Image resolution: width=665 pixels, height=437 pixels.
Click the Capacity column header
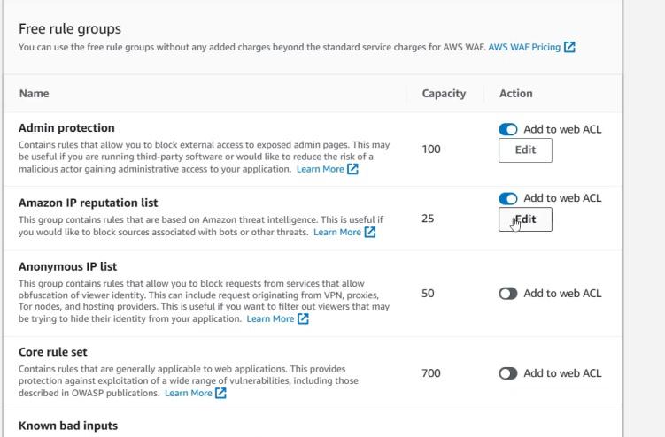tap(444, 93)
